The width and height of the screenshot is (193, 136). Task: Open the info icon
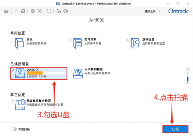(49, 11)
